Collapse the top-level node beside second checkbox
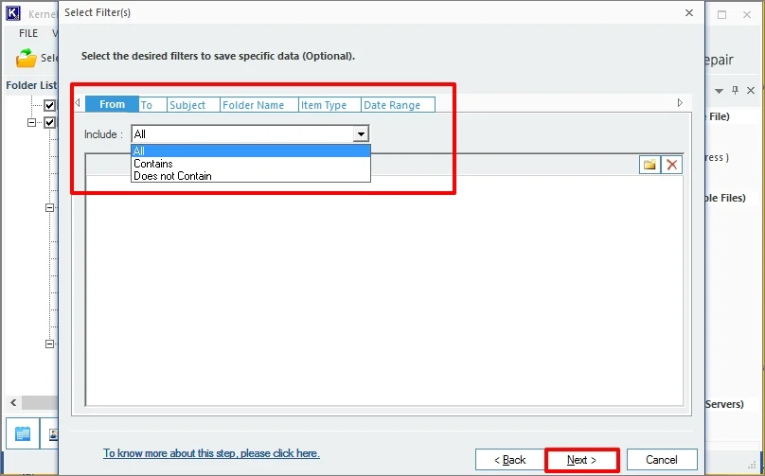765x476 pixels. (31, 122)
